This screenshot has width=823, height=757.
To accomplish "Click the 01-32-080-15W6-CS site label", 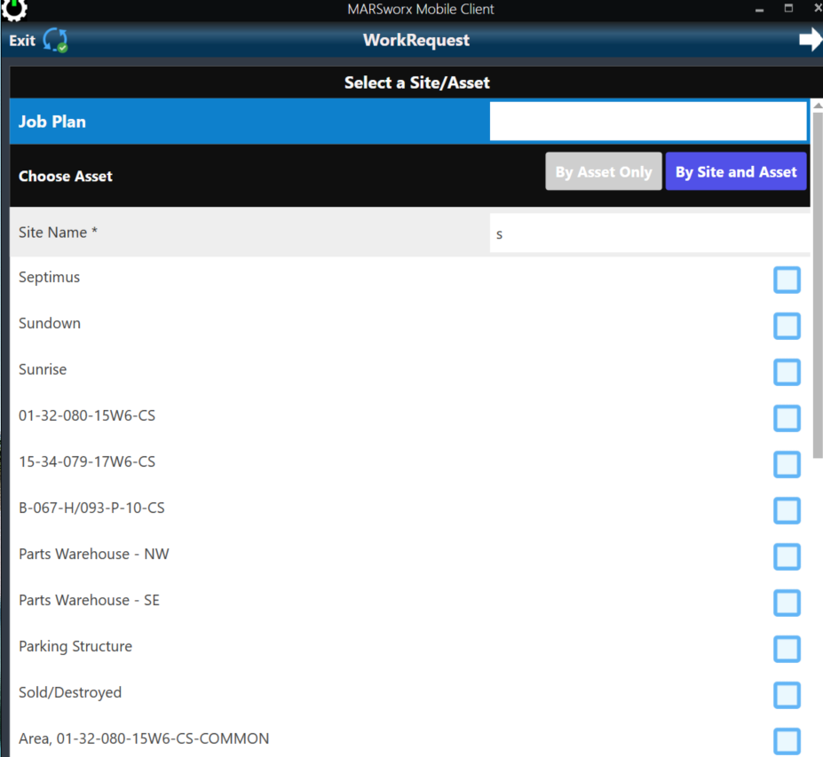I will click(87, 415).
